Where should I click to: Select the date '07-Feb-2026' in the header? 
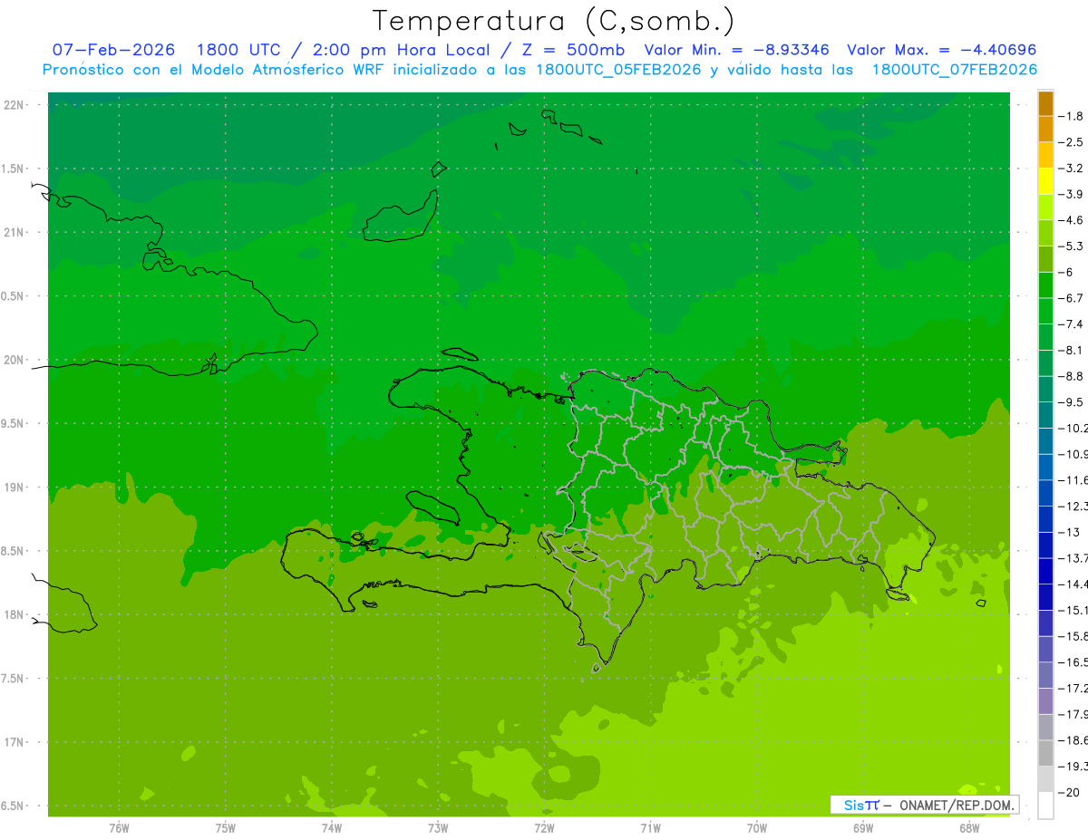(x=113, y=50)
